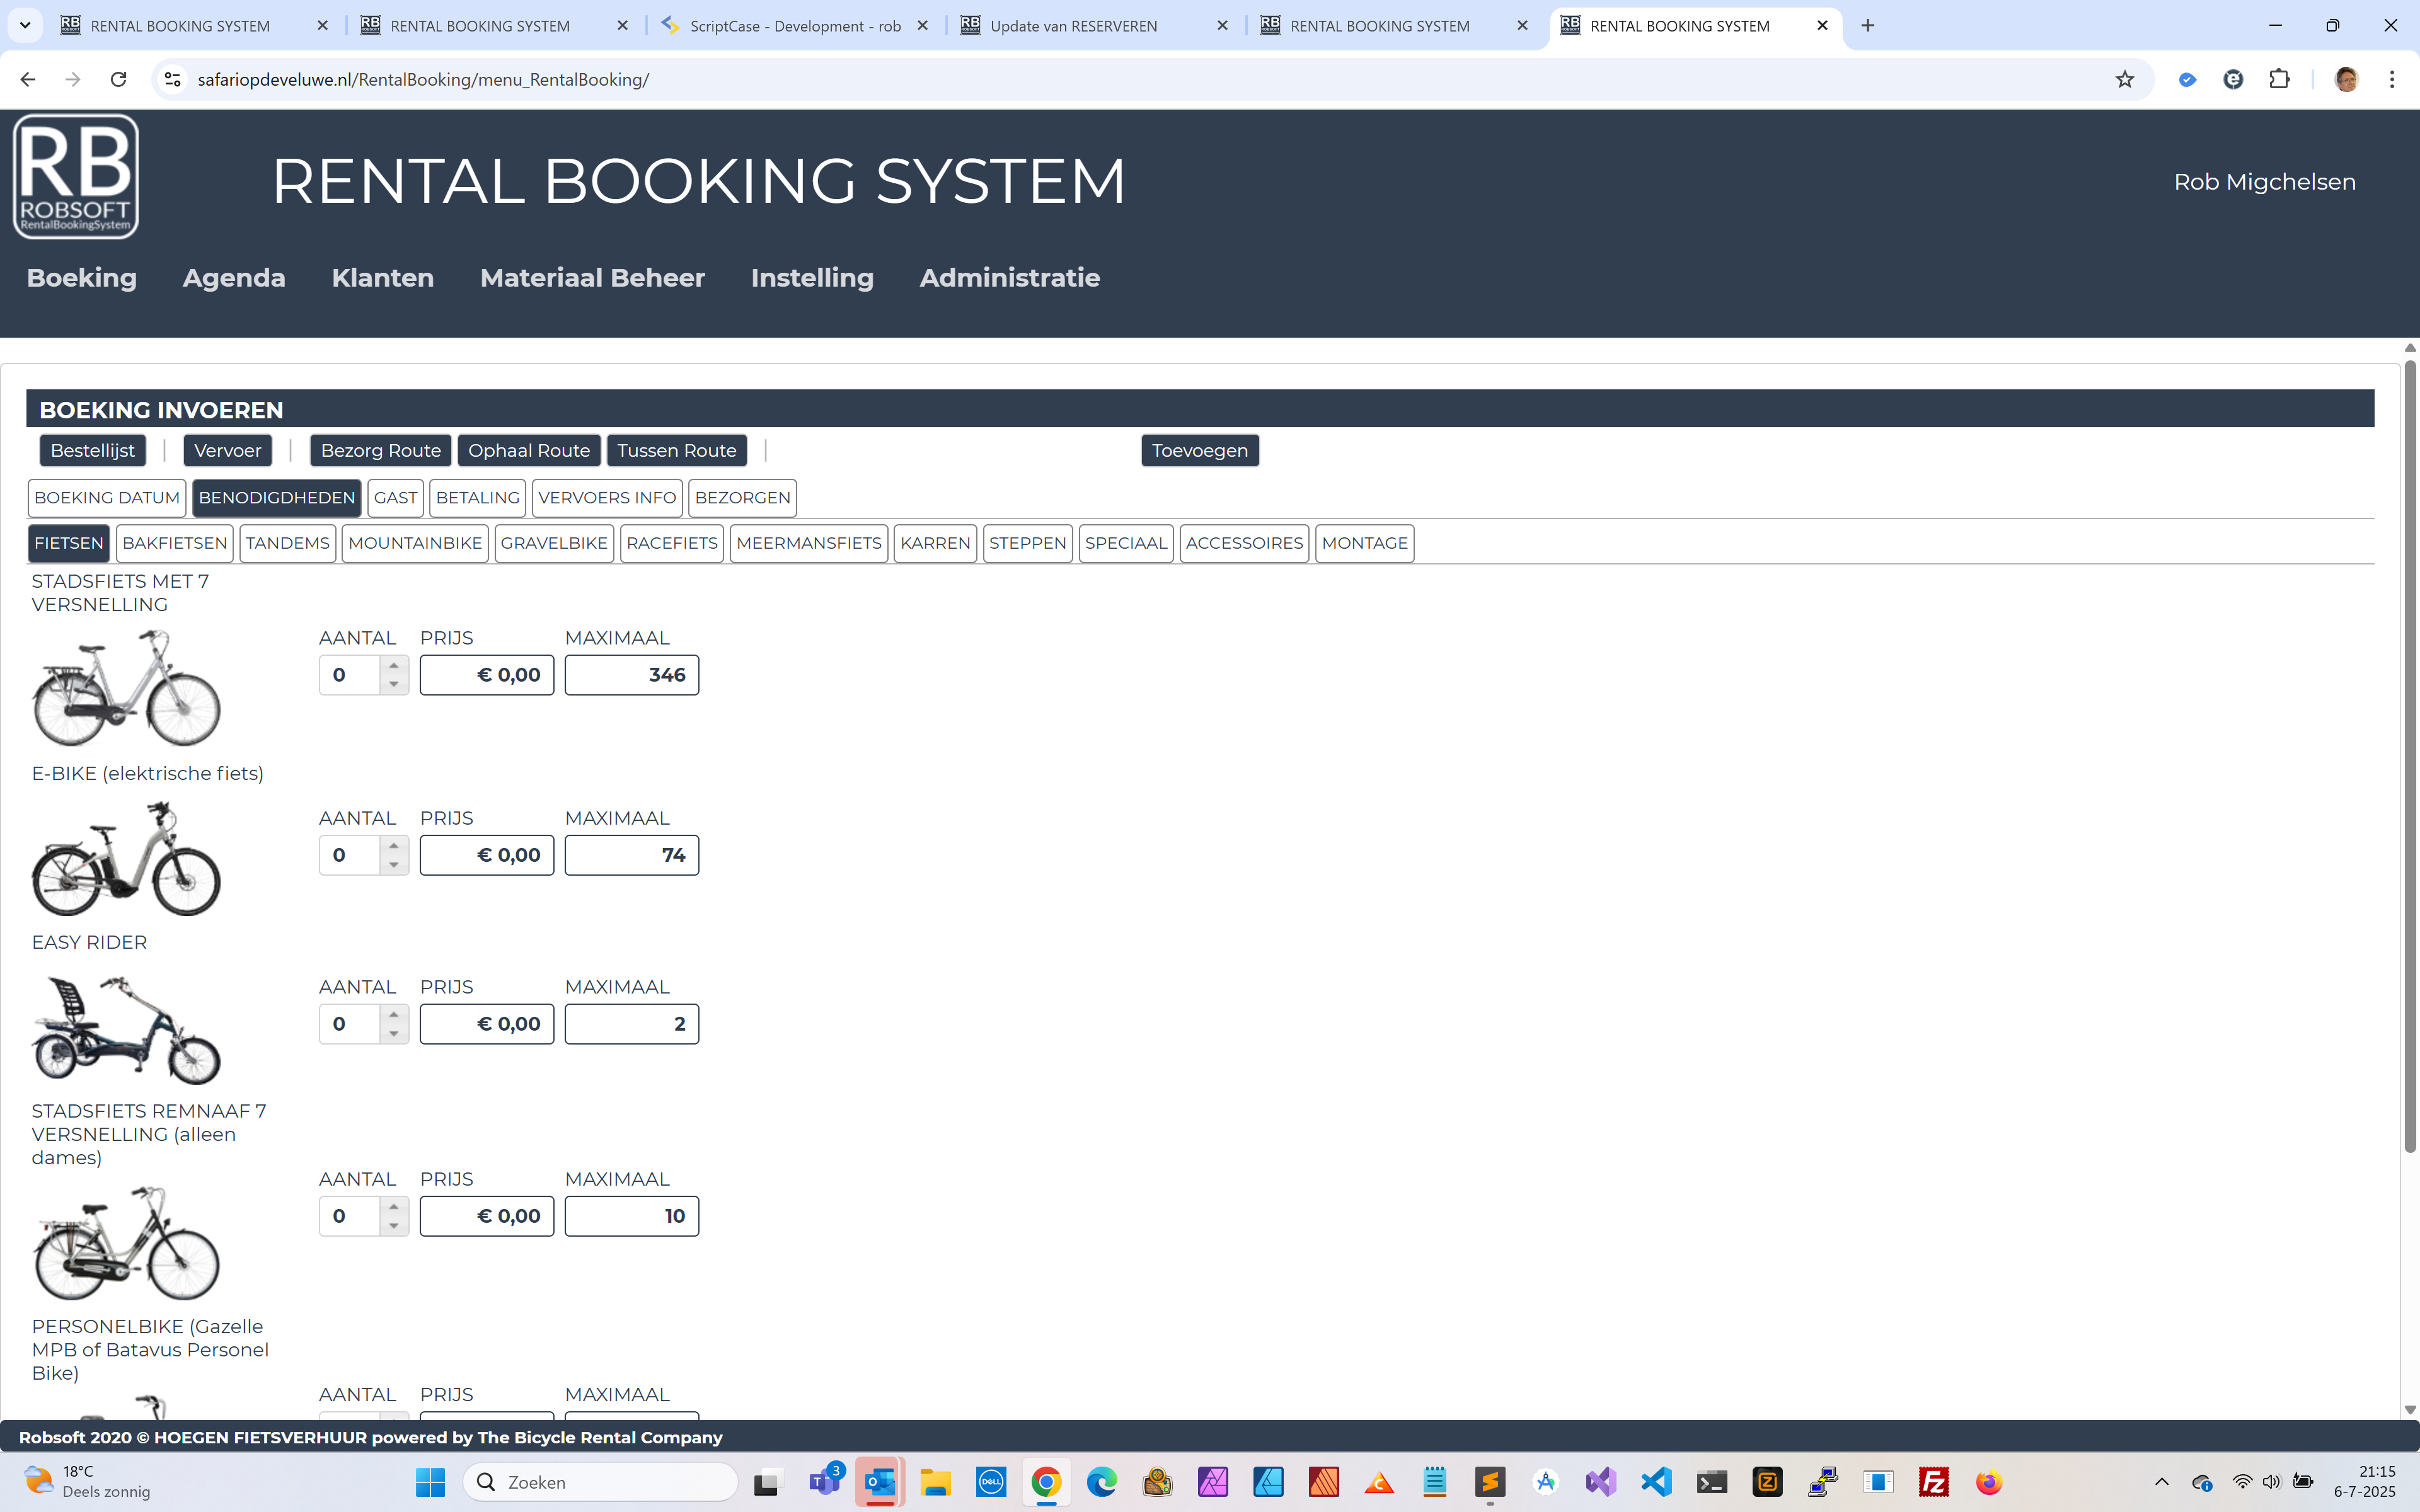
Task: Click the Toevoegen button
Action: tap(1200, 450)
